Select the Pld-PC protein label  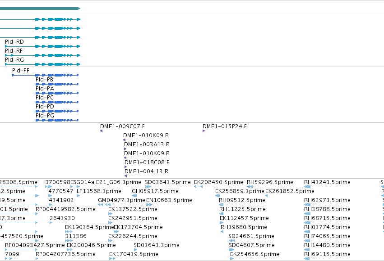pos(45,98)
